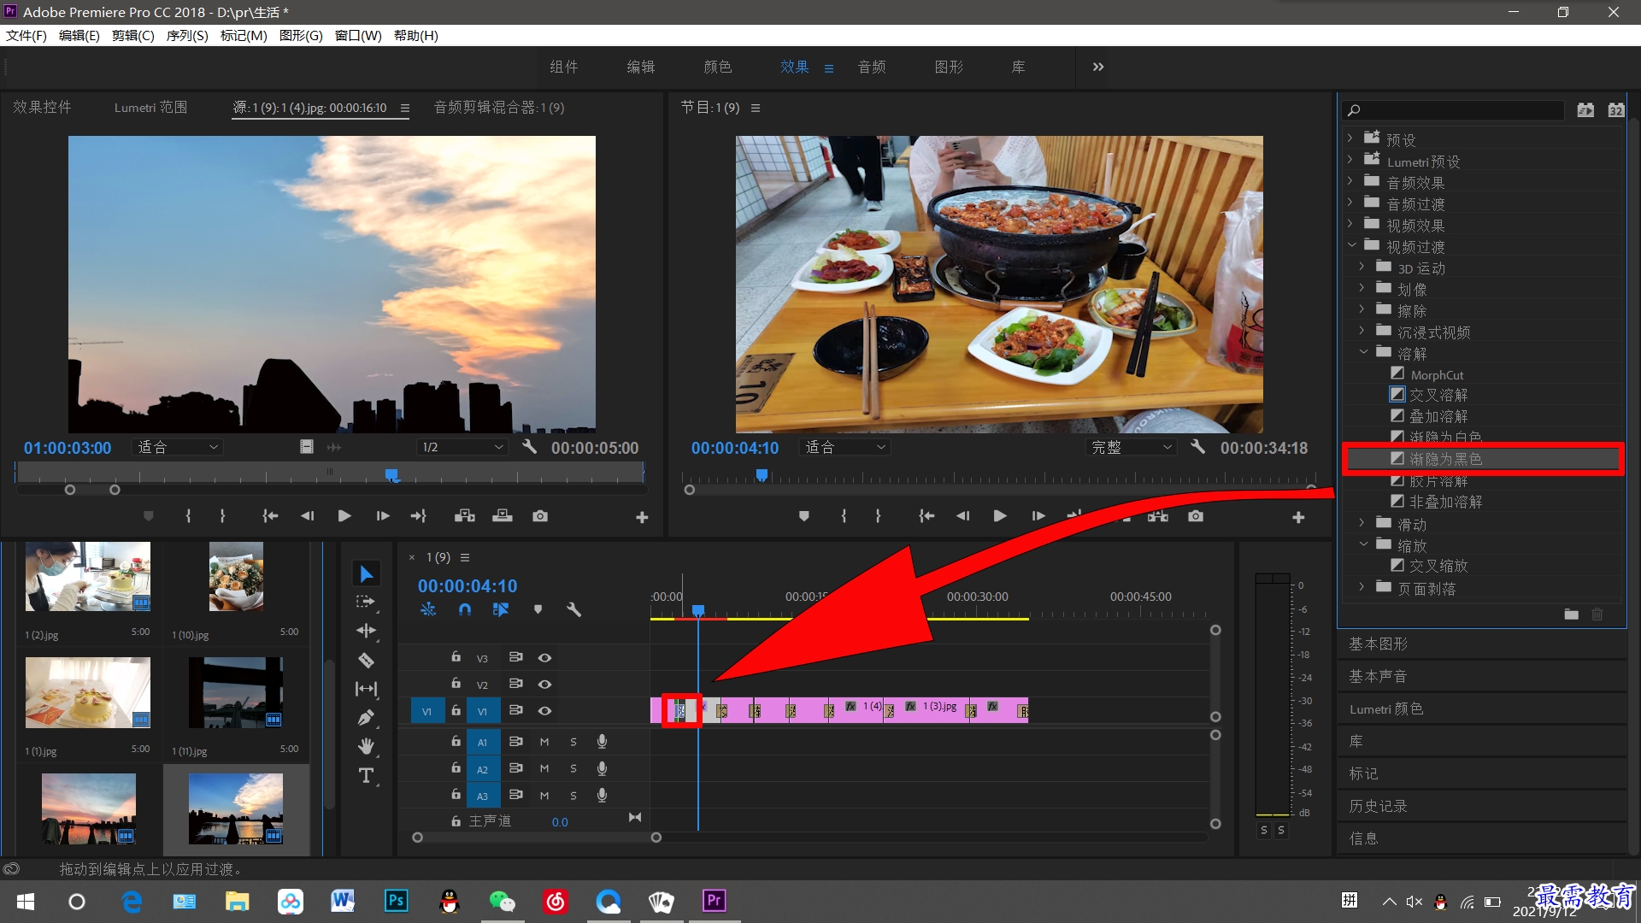The height and width of the screenshot is (923, 1641).
Task: Expand the 预设 effects folder
Action: 1350,138
